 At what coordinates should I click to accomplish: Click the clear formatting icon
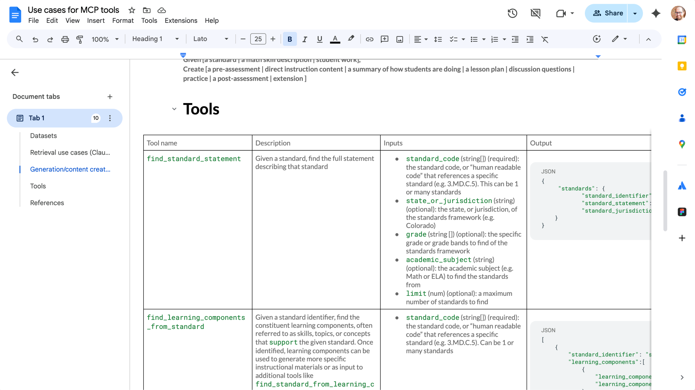[545, 39]
